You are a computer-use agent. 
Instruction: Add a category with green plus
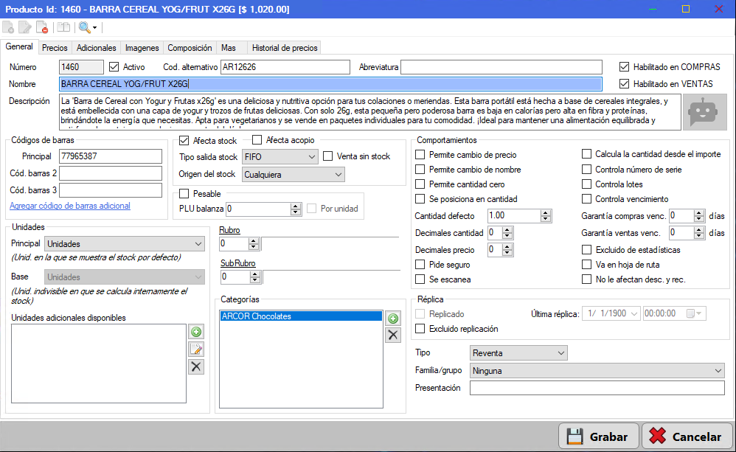[x=393, y=319]
